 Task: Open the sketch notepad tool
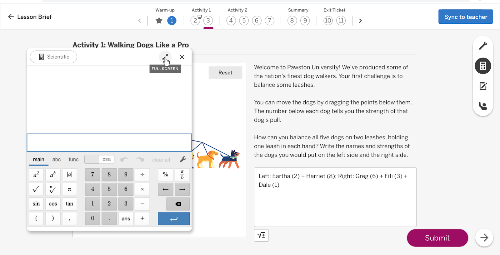coord(483,86)
